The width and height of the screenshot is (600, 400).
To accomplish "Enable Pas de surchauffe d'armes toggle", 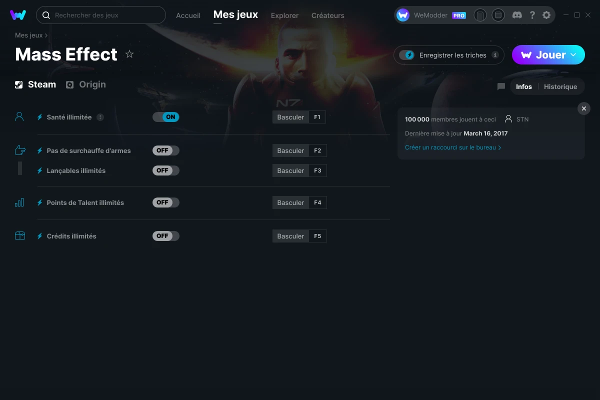I will pyautogui.click(x=166, y=150).
